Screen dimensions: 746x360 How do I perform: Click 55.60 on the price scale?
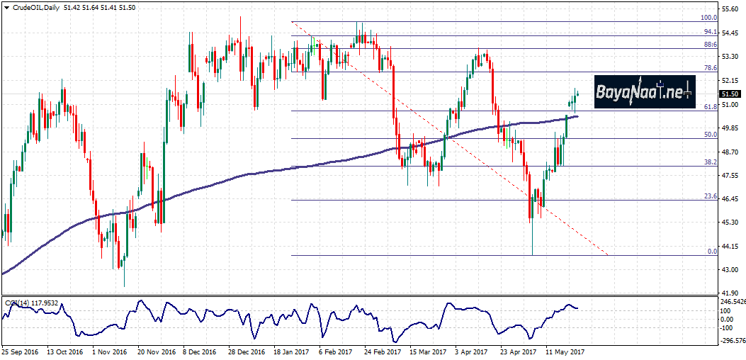730,9
